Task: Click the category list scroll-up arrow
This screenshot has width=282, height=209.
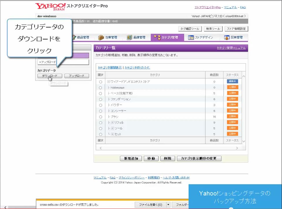Action: [244, 76]
